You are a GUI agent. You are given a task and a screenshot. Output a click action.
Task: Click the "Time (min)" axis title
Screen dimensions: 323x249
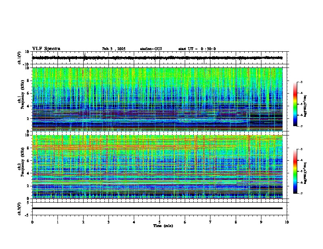(x=163, y=226)
